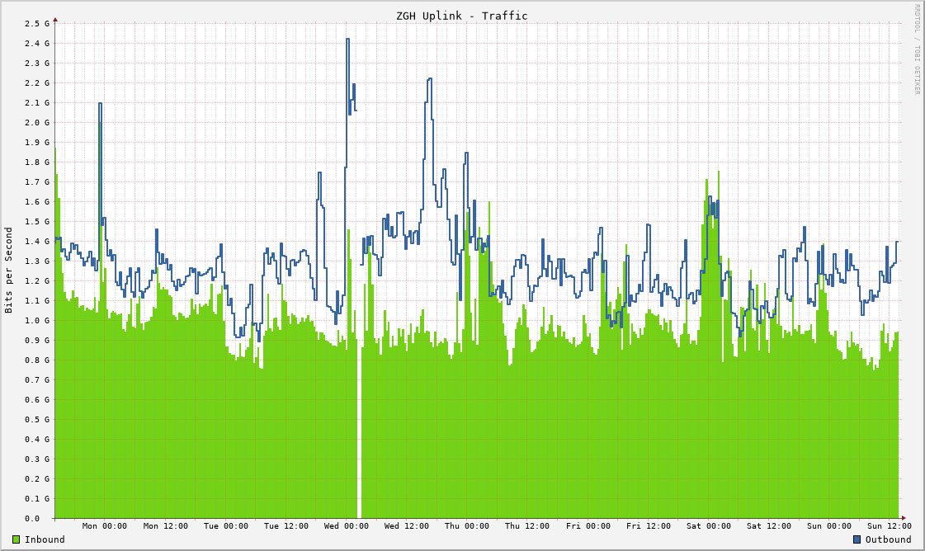The width and height of the screenshot is (925, 551).
Task: Click the 'Tue 12:00' time label
Action: coord(286,525)
